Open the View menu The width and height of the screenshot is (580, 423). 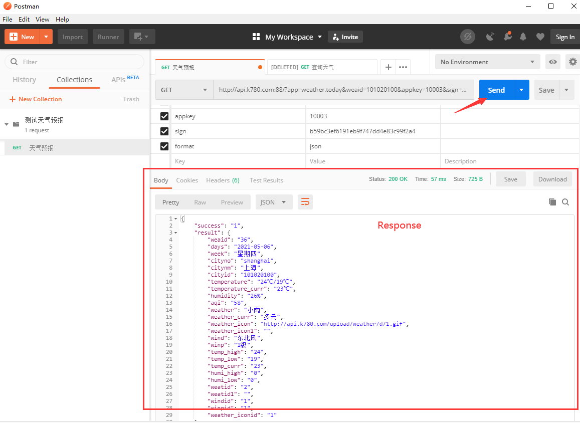click(43, 19)
